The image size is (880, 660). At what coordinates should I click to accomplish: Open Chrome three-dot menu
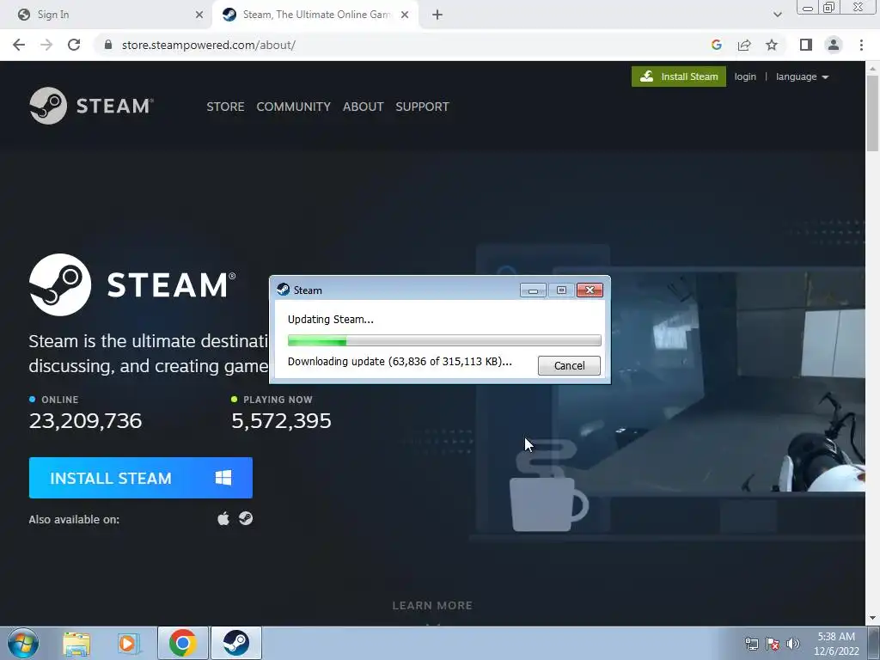click(x=861, y=45)
